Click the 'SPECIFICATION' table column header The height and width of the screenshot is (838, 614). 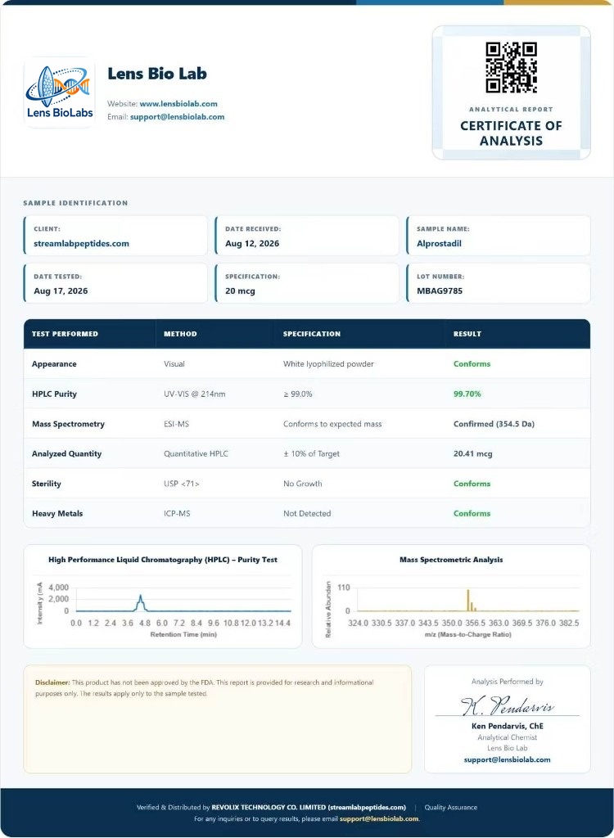pos(312,334)
